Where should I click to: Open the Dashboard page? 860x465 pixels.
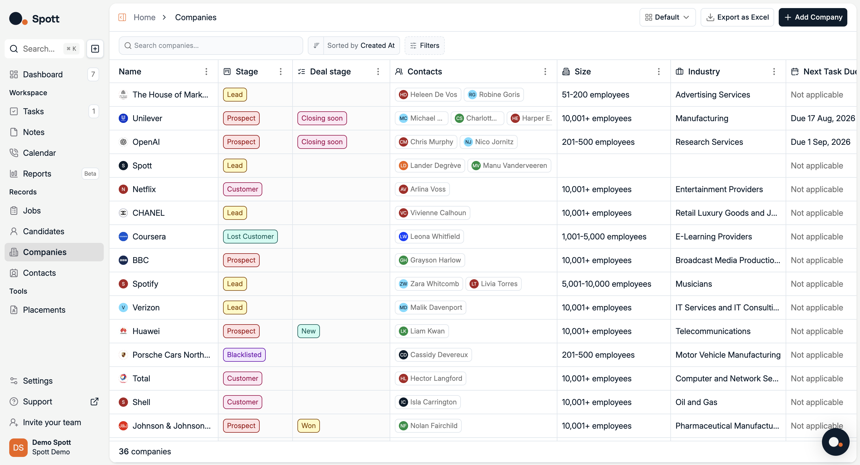[54, 74]
